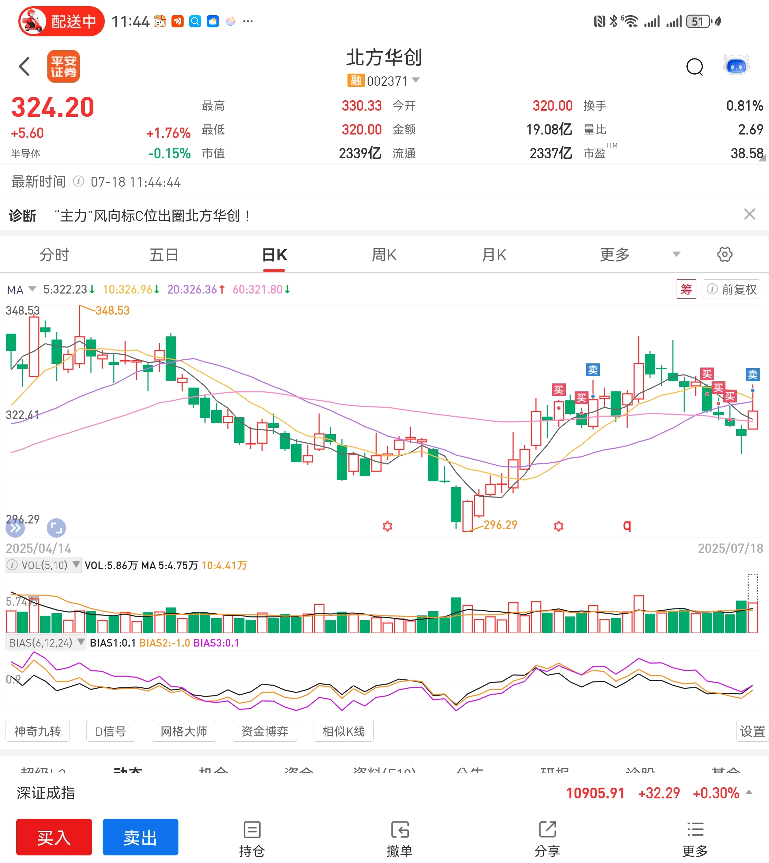
Task: Tap the fullscreen chart icon
Action: 56,528
